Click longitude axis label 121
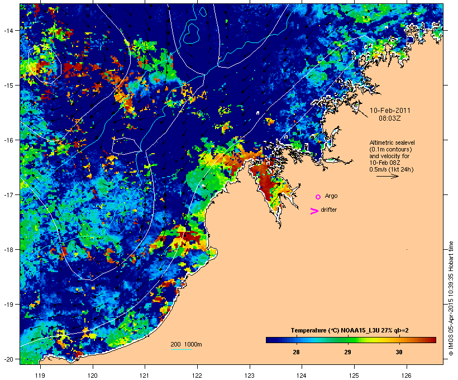458x380 pixels. tap(145, 376)
